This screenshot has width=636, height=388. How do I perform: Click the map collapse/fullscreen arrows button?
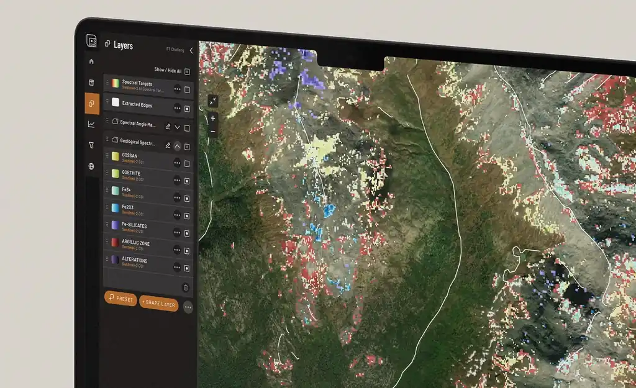[x=213, y=101]
